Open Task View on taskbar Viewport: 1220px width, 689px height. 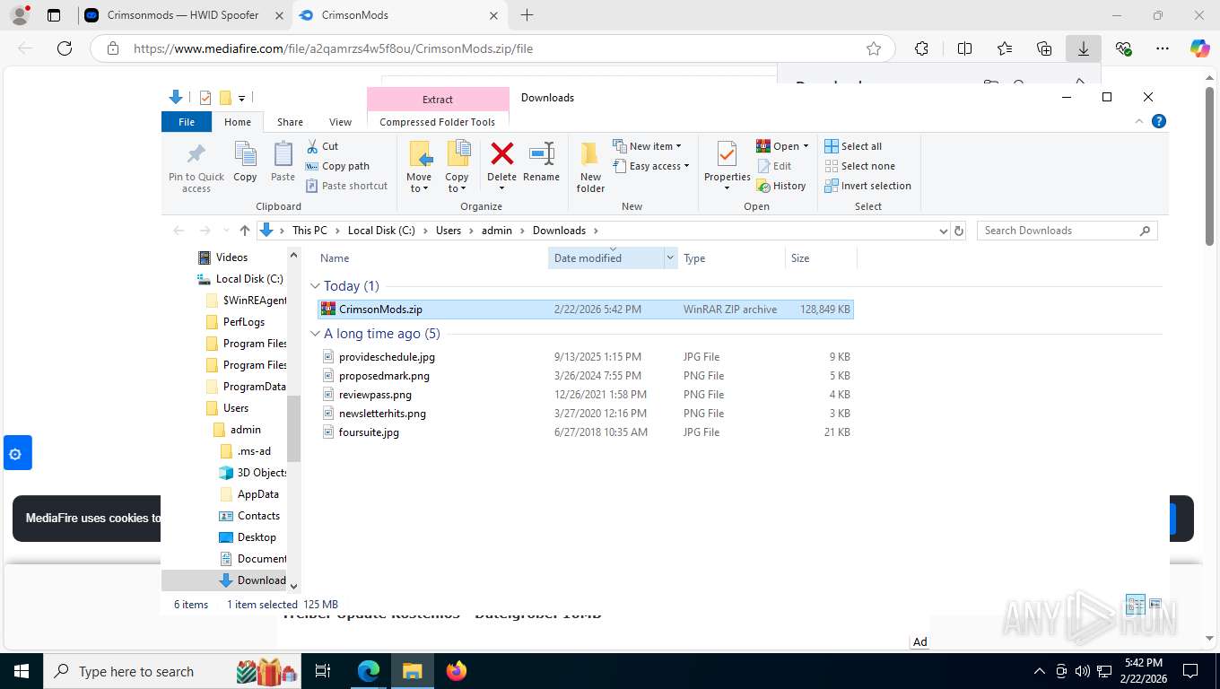323,671
